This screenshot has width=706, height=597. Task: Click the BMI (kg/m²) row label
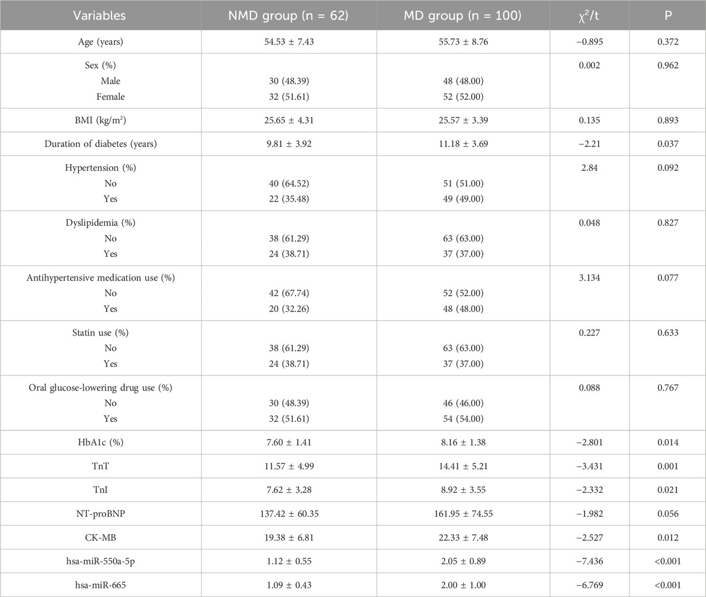pos(101,121)
